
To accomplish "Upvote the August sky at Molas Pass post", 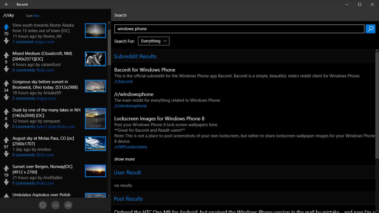I will [x=6, y=139].
